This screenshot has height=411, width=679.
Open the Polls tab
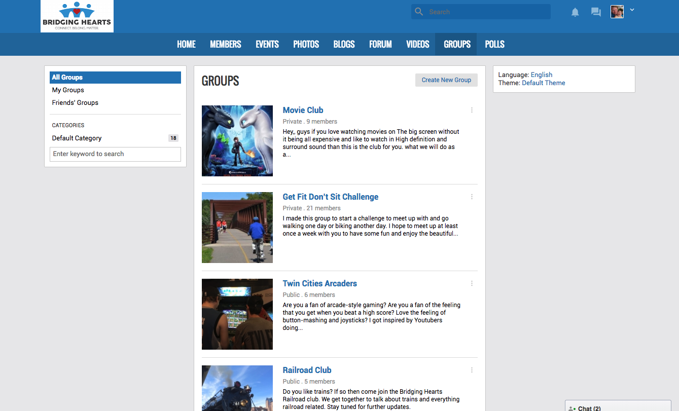click(494, 44)
